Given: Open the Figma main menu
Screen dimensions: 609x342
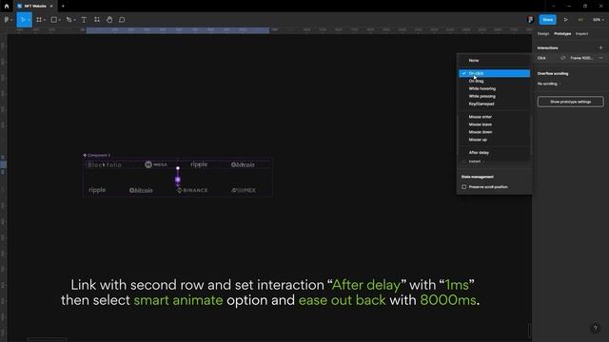Looking at the screenshot, I should 8,19.
